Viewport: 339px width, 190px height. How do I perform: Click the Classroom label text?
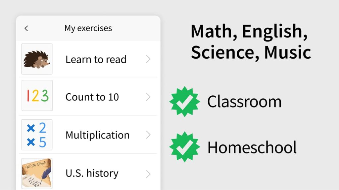pos(244,102)
